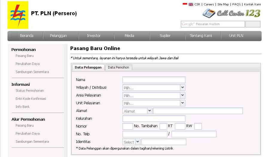
Task: Focus the Google Pencarian Kustom search box
Action: pos(213,24)
